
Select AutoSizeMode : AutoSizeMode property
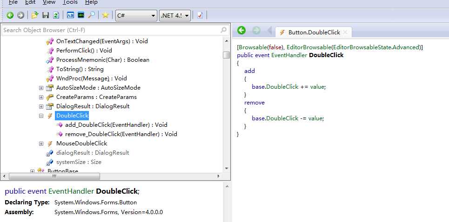[98, 88]
